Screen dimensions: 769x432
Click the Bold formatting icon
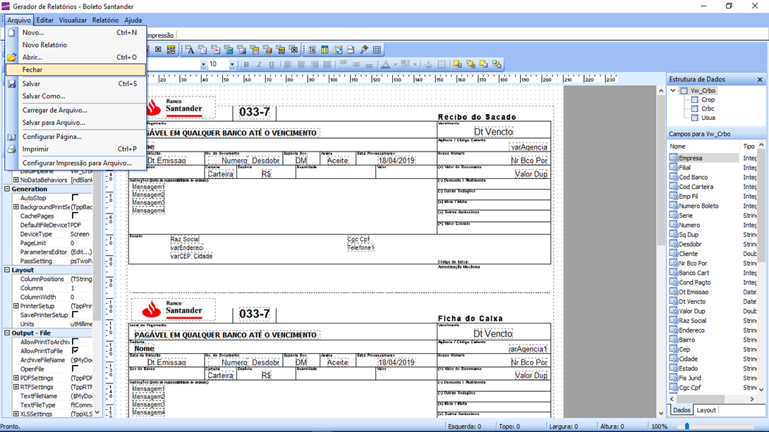(x=246, y=65)
